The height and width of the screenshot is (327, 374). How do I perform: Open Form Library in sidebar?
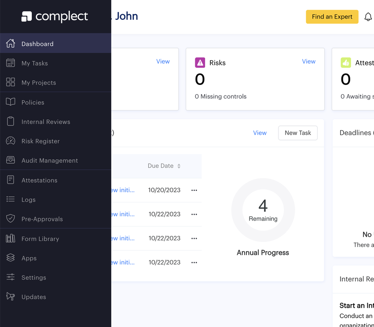40,239
